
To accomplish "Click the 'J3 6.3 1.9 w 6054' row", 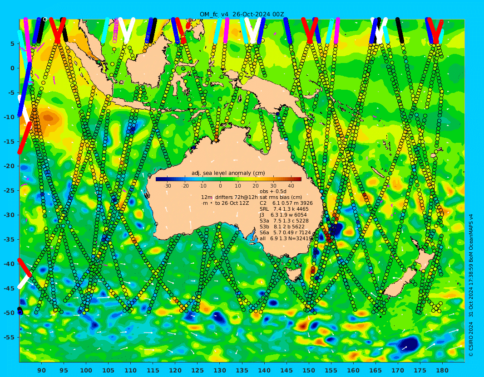I will (283, 215).
